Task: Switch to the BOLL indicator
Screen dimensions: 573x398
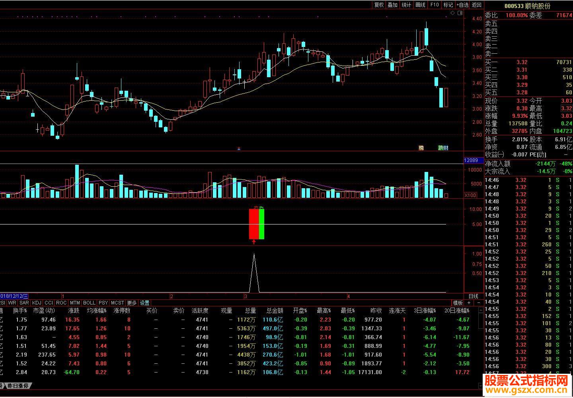Action: tap(90, 303)
